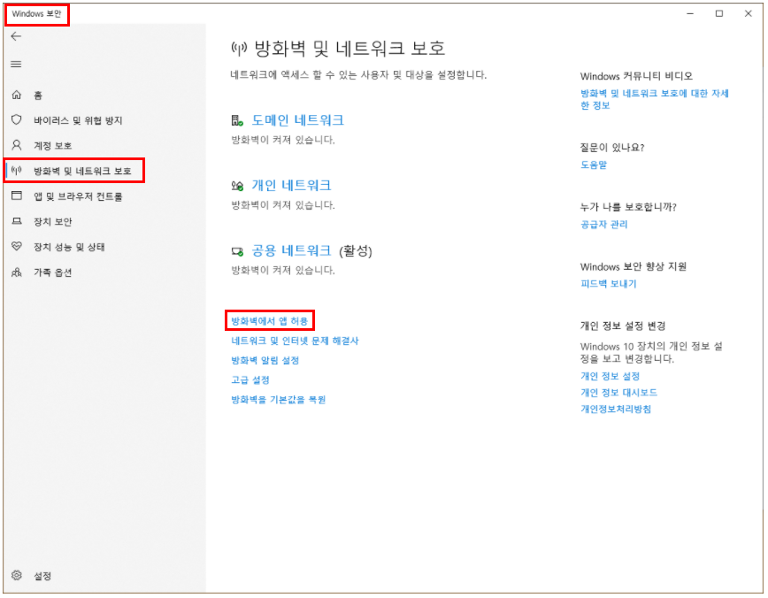Click the gear icon for settings
The width and height of the screenshot is (768, 598).
pos(17,575)
